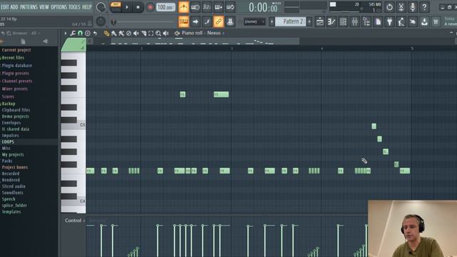Toggle step editing arrow button
This screenshot has height=257, width=457.
[195, 21]
